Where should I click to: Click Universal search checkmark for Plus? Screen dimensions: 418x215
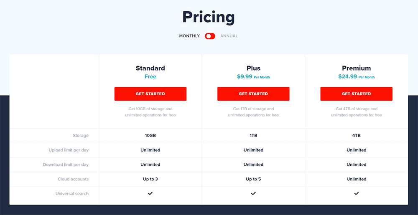253,194
